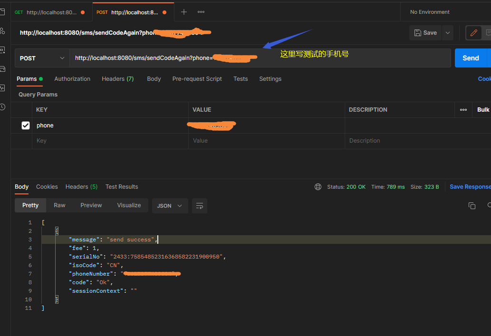Open a new request tab with plus icon
The height and width of the screenshot is (336, 491).
pyautogui.click(x=184, y=12)
